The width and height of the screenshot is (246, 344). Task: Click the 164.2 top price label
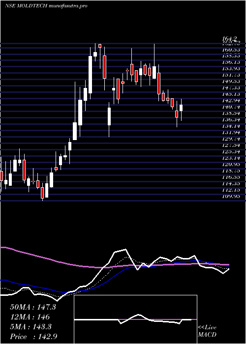(230, 39)
